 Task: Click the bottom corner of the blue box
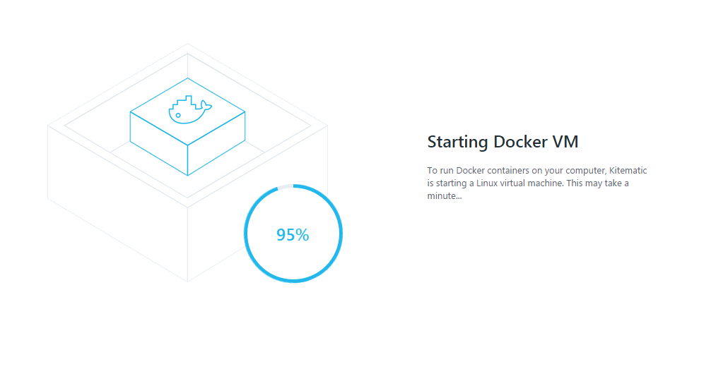point(188,174)
